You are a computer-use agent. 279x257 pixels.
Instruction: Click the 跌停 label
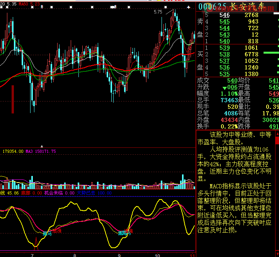(x=244, y=127)
